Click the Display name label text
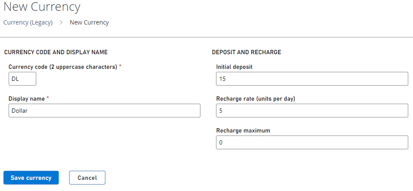 (26, 99)
